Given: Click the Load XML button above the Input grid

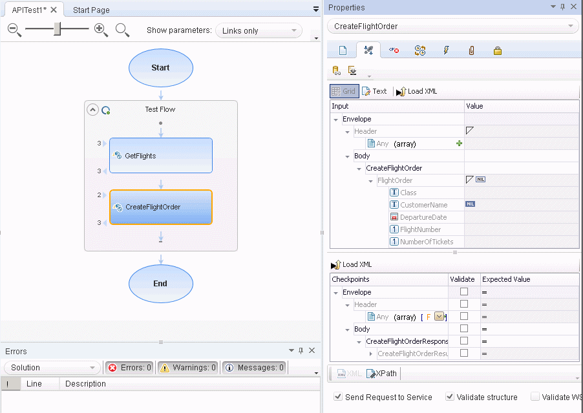Looking at the screenshot, I should click(417, 91).
